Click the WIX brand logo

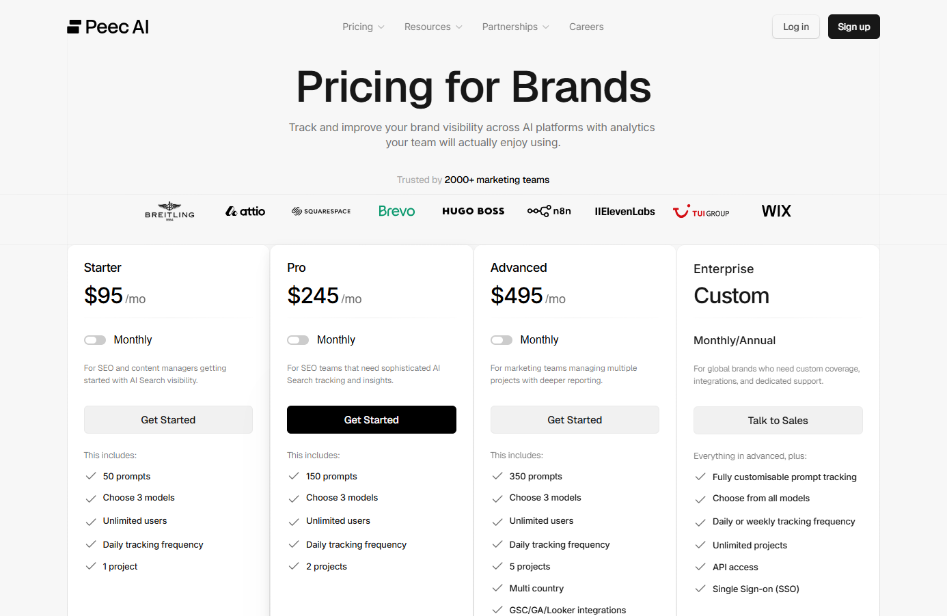(776, 211)
